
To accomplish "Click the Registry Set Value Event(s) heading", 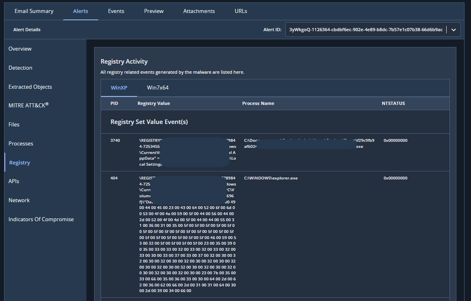I will pos(149,122).
